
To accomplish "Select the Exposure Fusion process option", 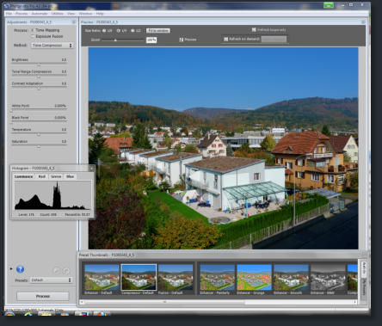I will tap(33, 36).
